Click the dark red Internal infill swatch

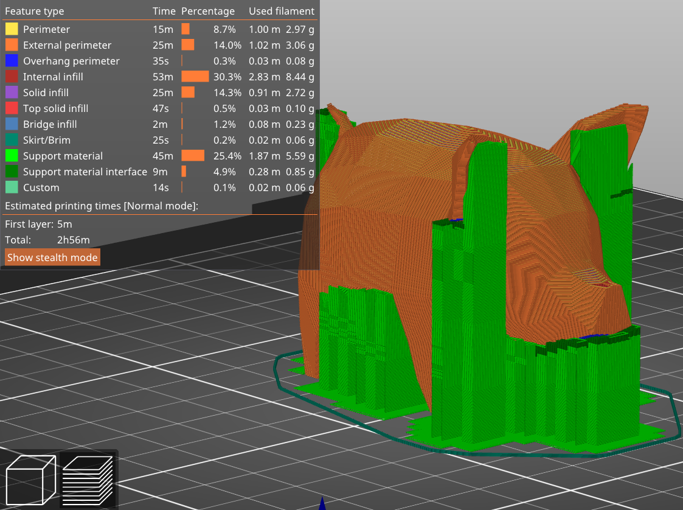12,77
